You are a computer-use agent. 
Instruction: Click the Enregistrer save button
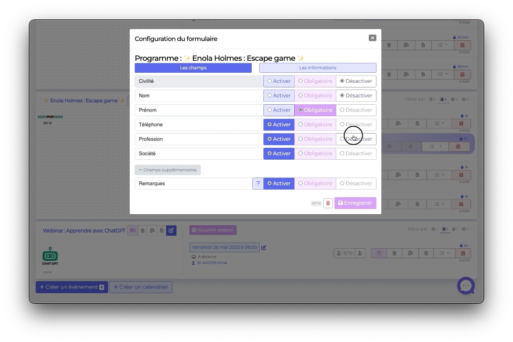[355, 203]
